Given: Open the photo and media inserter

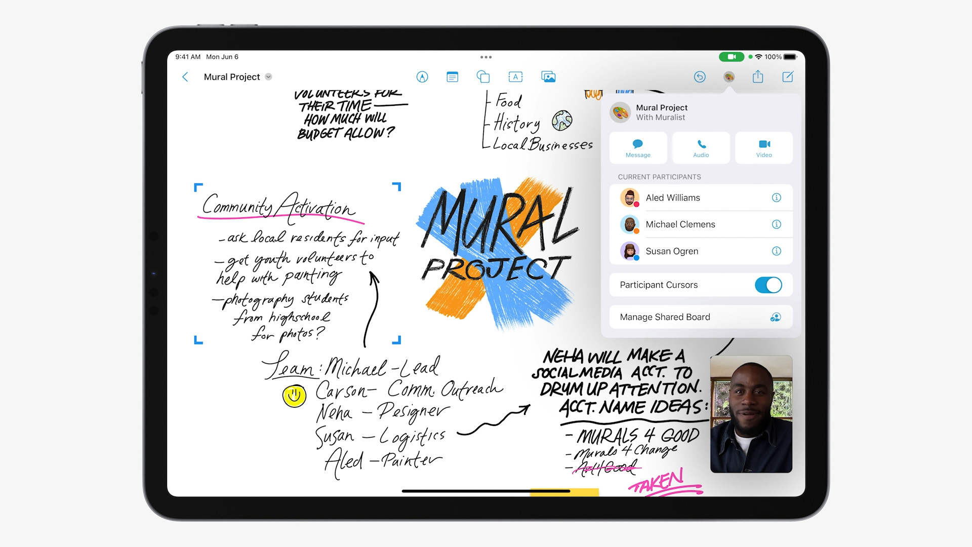Looking at the screenshot, I should tap(548, 77).
